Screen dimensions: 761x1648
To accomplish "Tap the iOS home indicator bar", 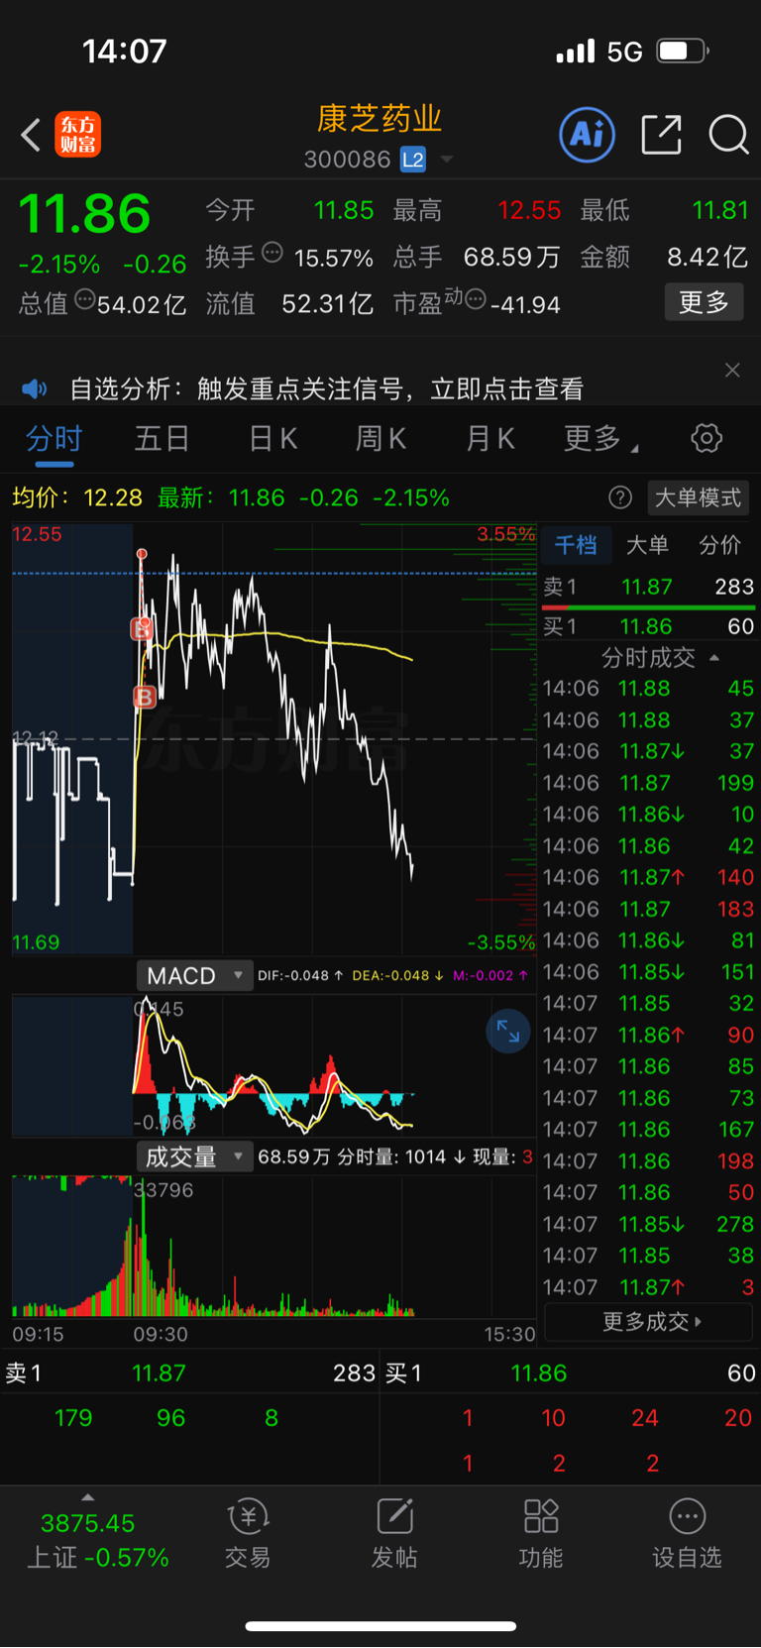I will point(380,1626).
